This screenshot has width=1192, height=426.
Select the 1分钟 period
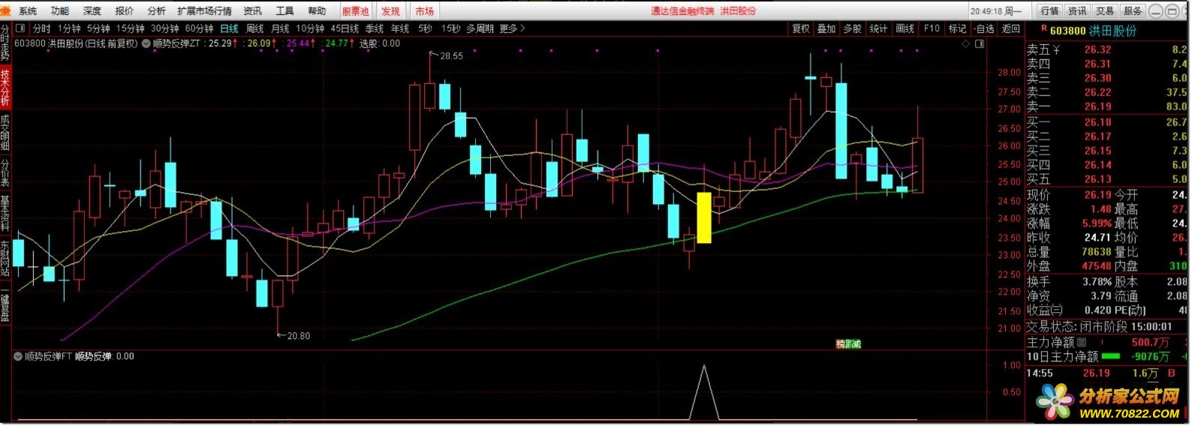point(69,28)
